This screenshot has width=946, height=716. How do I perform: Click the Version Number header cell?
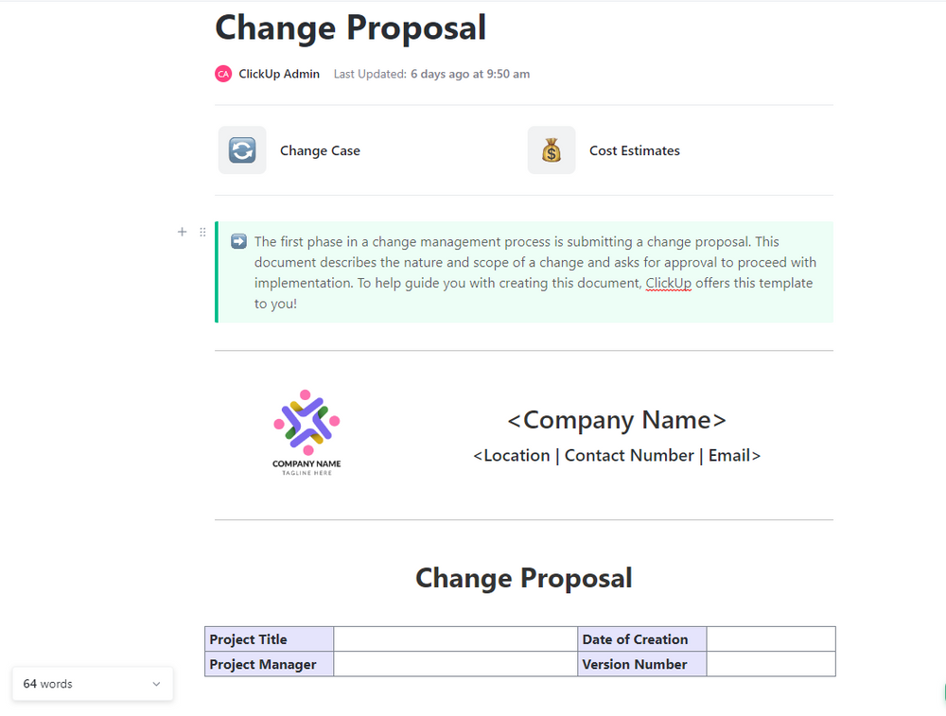click(x=642, y=664)
